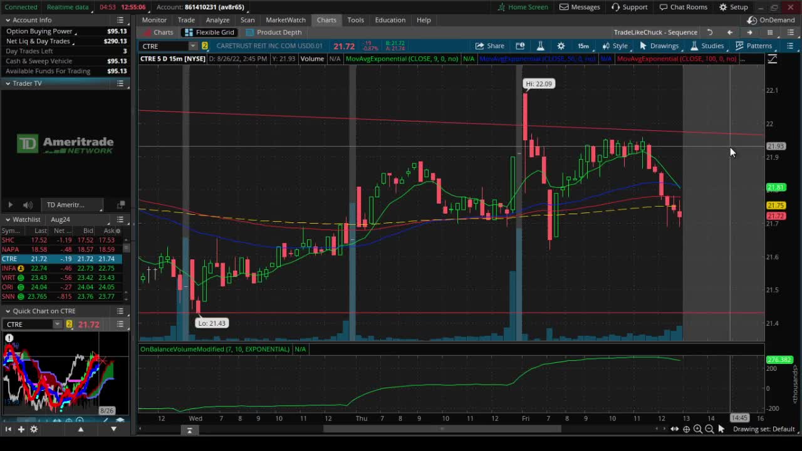
Task: Open the Education tab
Action: click(x=390, y=20)
